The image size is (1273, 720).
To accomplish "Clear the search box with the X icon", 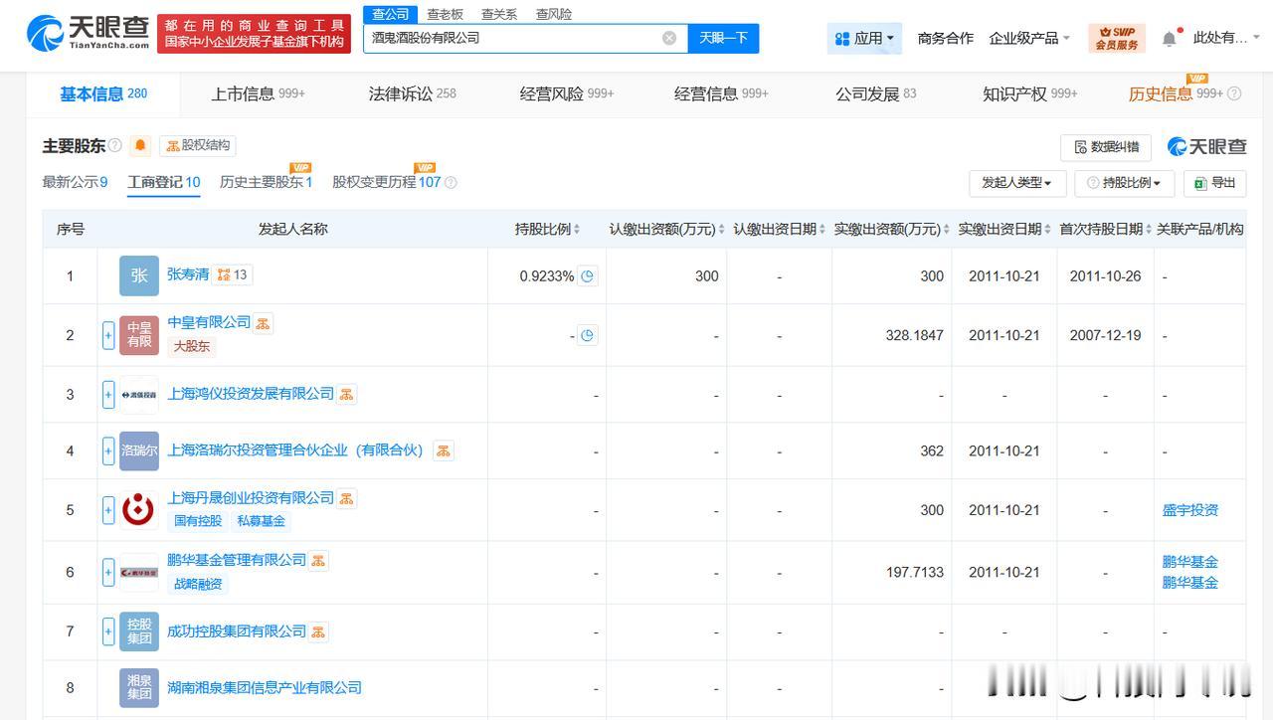I will point(669,38).
